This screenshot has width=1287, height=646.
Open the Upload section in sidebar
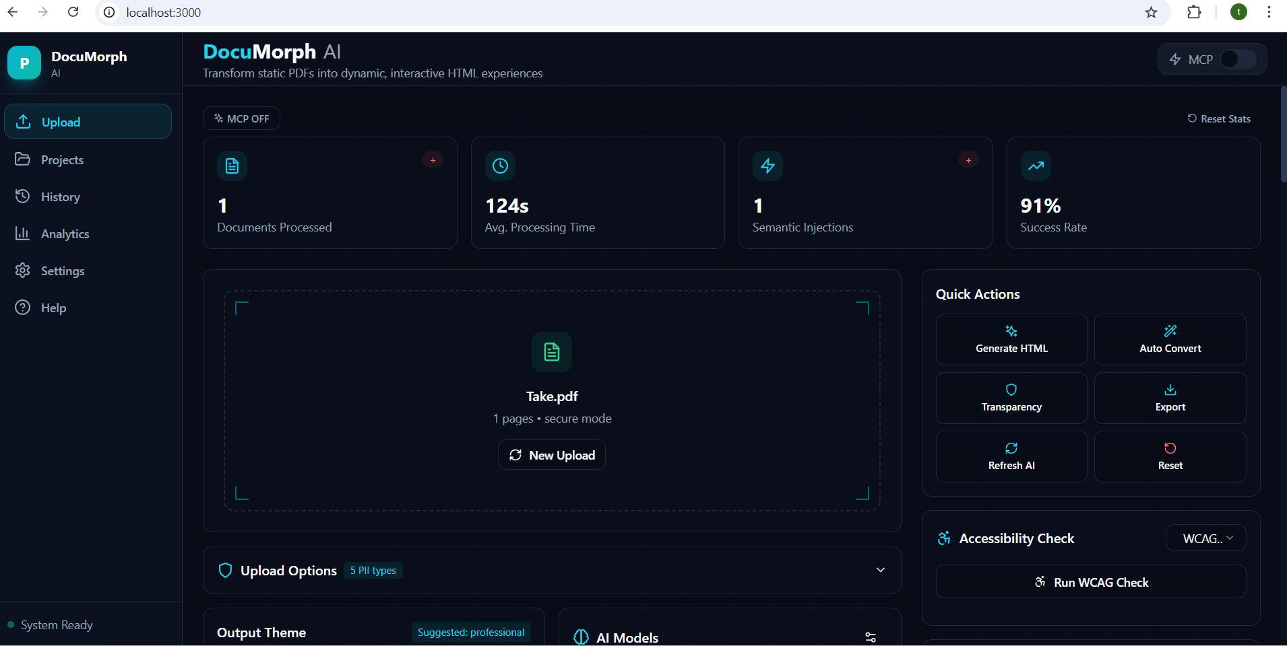(x=88, y=122)
